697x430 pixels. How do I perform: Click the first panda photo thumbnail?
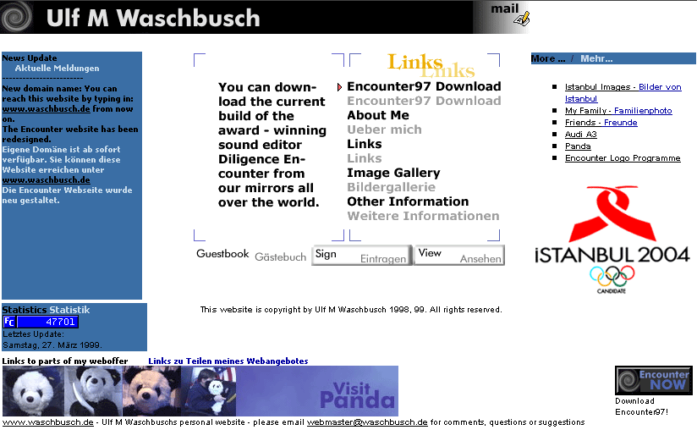click(x=32, y=390)
